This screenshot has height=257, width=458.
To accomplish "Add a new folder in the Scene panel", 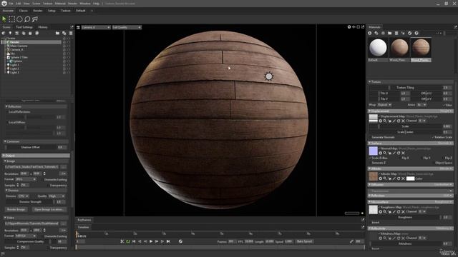I will coord(57,34).
